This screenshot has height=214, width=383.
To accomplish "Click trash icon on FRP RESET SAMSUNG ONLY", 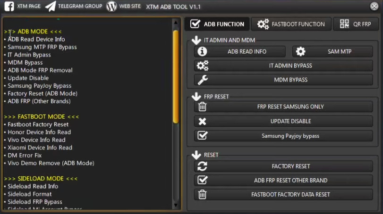I will (202, 107).
